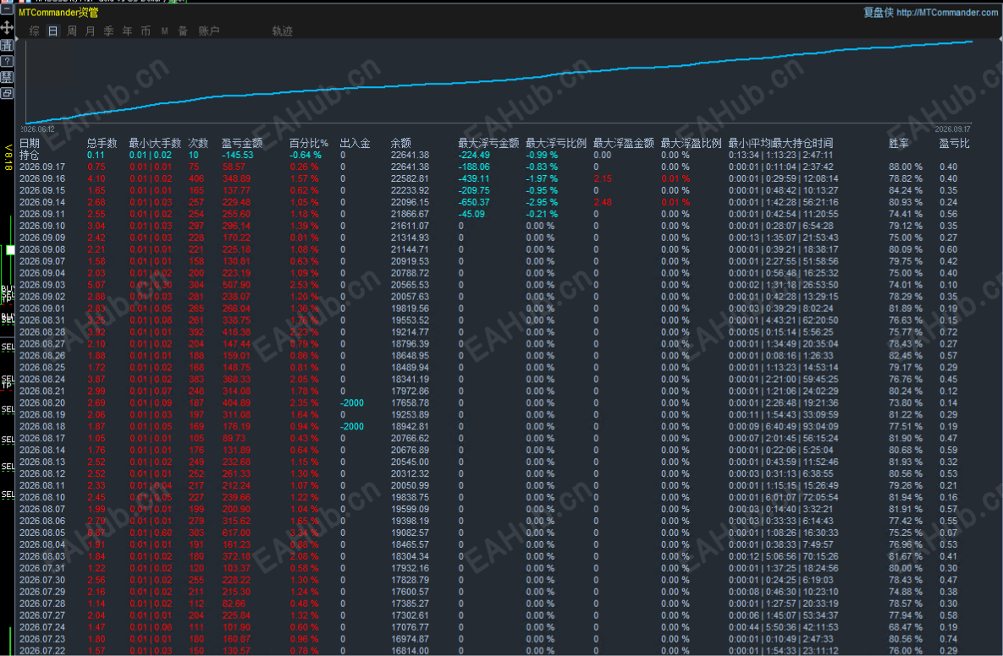Viewport: 1003px width, 656px height.
Task: Click the 617.00 profit amount cell
Action: (237, 533)
